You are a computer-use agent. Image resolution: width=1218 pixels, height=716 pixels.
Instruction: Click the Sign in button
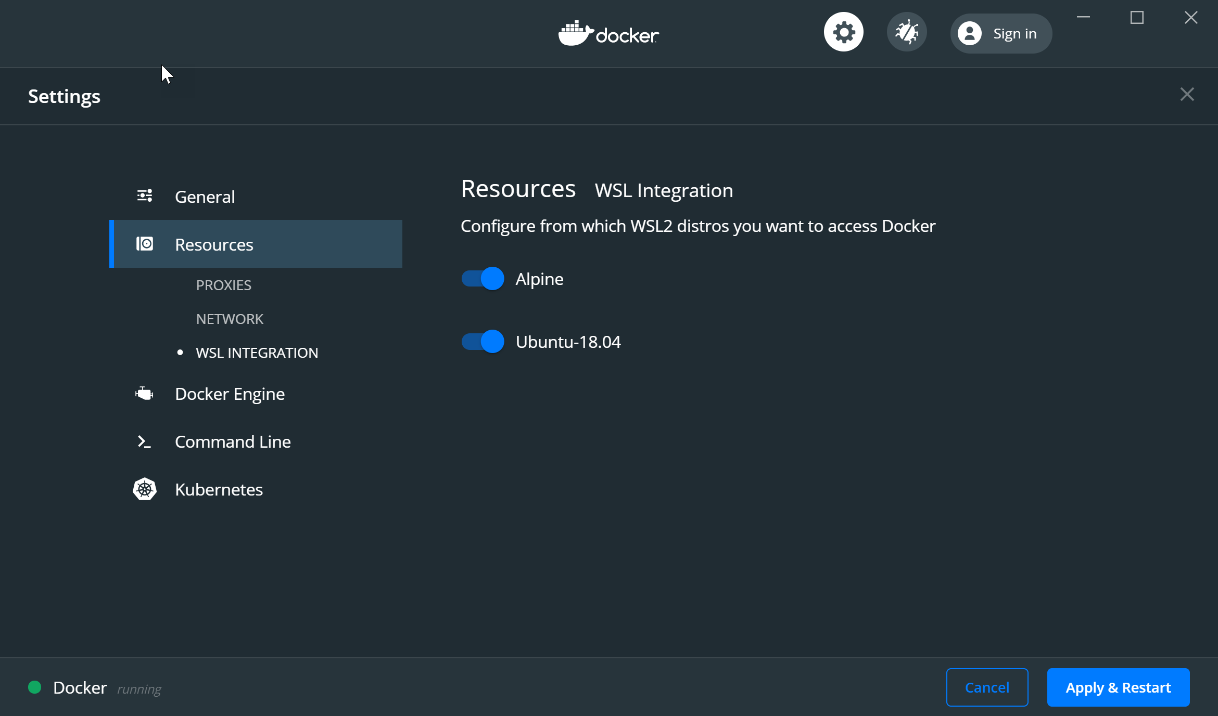[x=1001, y=34]
